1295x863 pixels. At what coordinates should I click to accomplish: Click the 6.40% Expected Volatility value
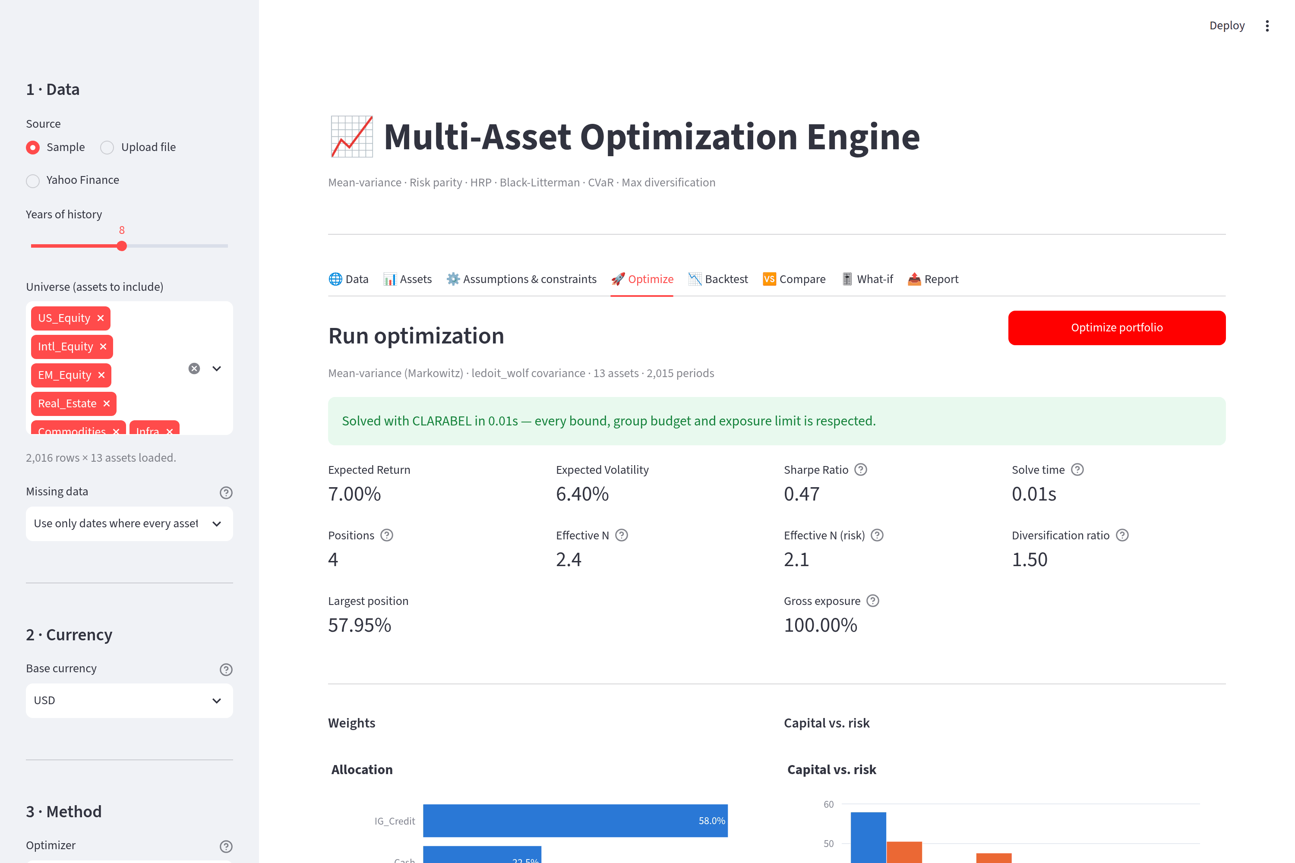click(x=582, y=494)
